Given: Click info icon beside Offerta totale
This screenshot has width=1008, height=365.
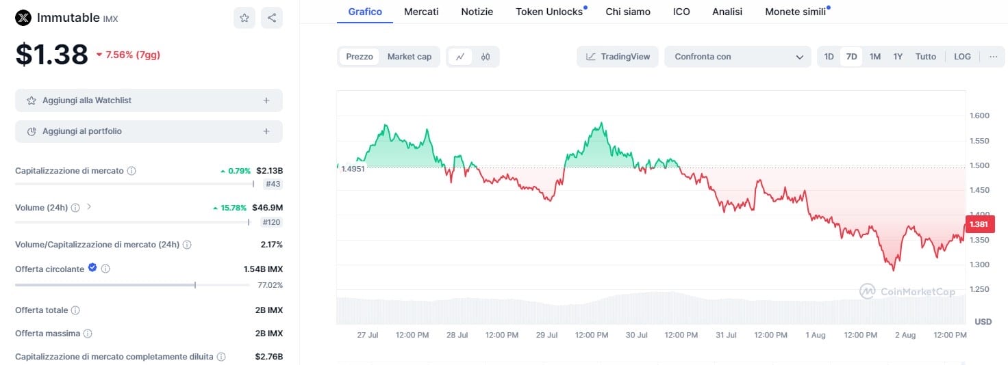Looking at the screenshot, I should [75, 310].
